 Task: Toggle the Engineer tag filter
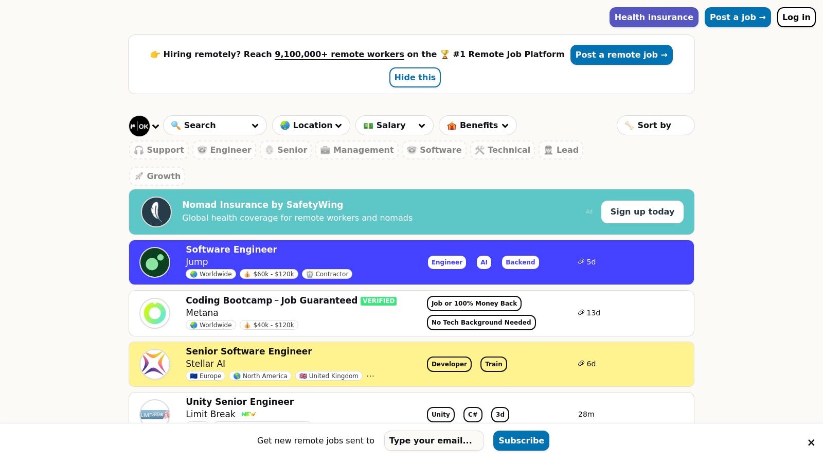pos(225,150)
